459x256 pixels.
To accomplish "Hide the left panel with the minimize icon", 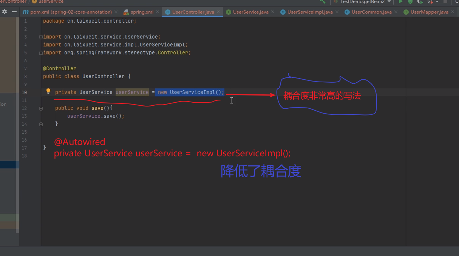I will coord(14,12).
